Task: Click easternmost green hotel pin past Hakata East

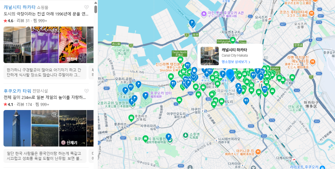Action: [x=292, y=78]
